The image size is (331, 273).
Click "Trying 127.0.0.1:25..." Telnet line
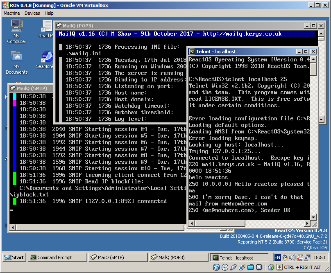pyautogui.click(x=224, y=151)
